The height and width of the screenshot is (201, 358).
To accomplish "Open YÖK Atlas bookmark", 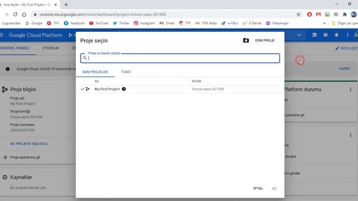I will coord(206,23).
